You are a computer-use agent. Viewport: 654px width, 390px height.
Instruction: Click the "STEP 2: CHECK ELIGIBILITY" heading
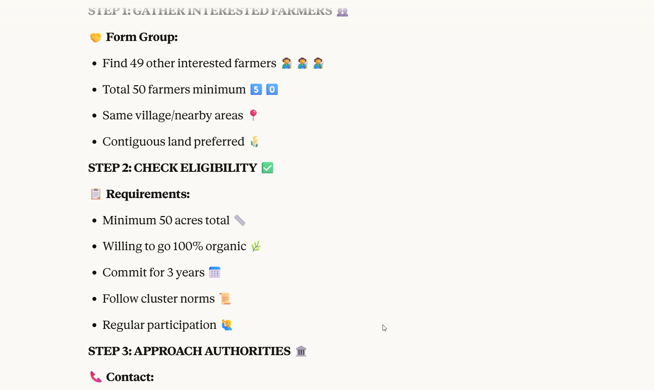[173, 168]
